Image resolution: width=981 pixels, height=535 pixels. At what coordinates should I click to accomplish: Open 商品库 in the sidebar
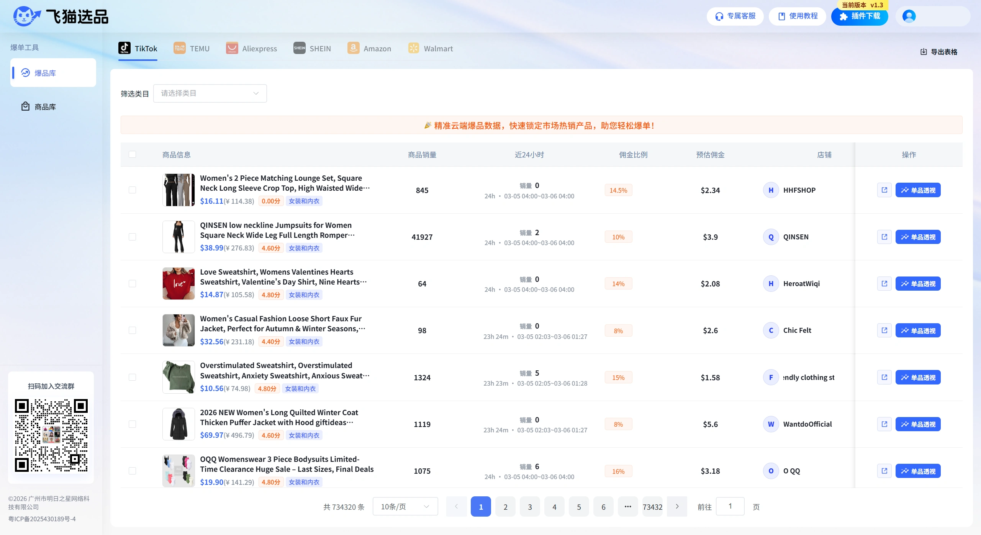45,107
